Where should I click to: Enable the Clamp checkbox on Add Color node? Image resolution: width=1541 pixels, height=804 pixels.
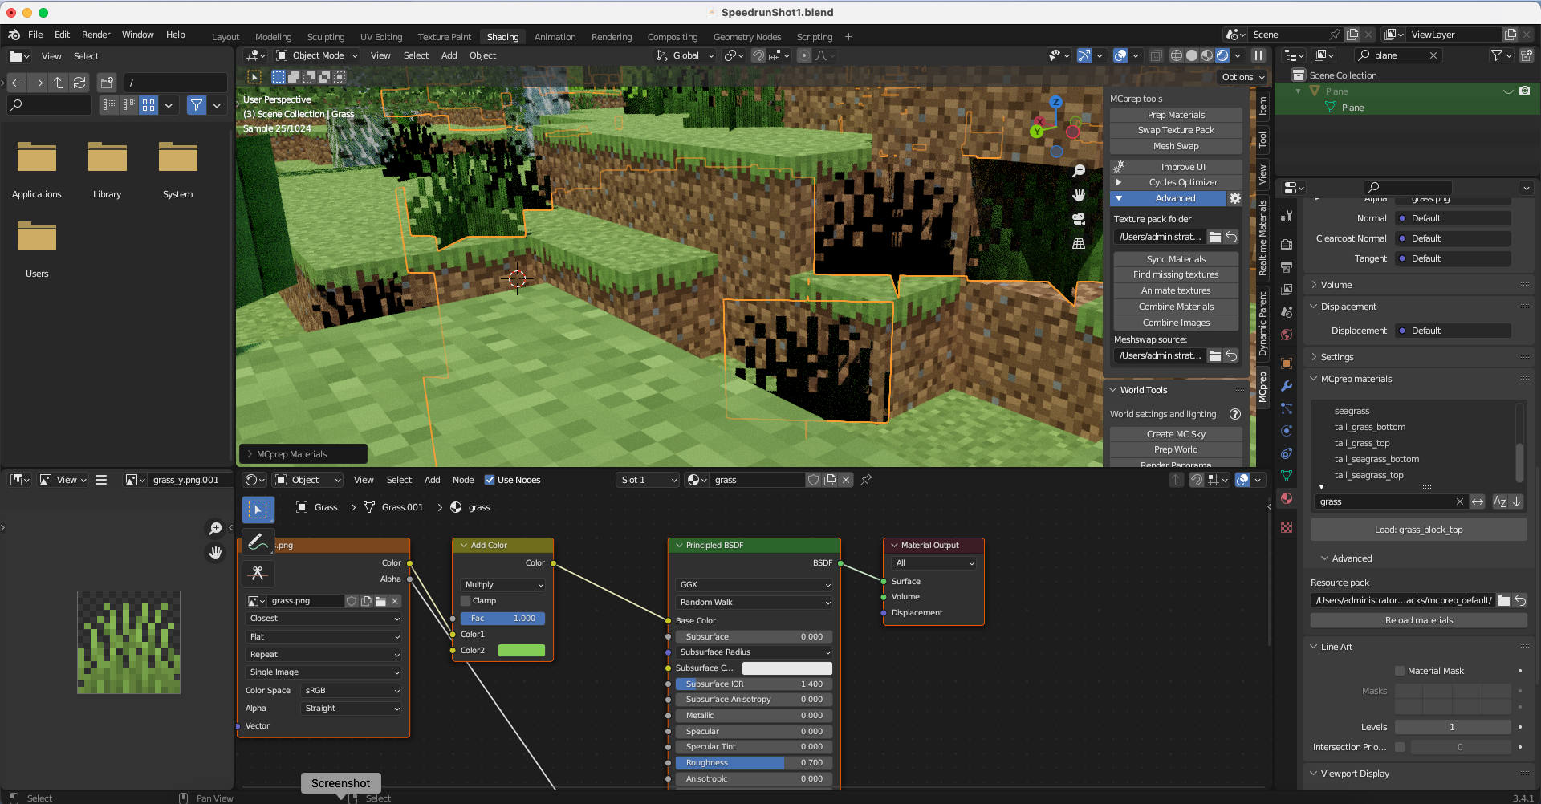pos(466,600)
